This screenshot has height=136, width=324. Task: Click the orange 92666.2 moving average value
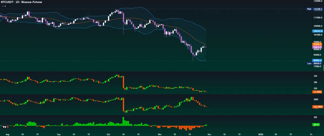(317, 44)
